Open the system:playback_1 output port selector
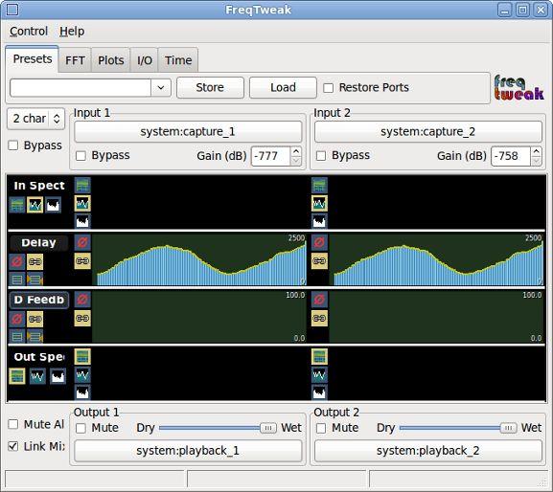 click(188, 451)
